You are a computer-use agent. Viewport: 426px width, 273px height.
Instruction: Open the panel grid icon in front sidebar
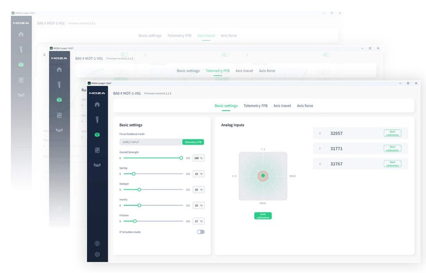click(97, 150)
